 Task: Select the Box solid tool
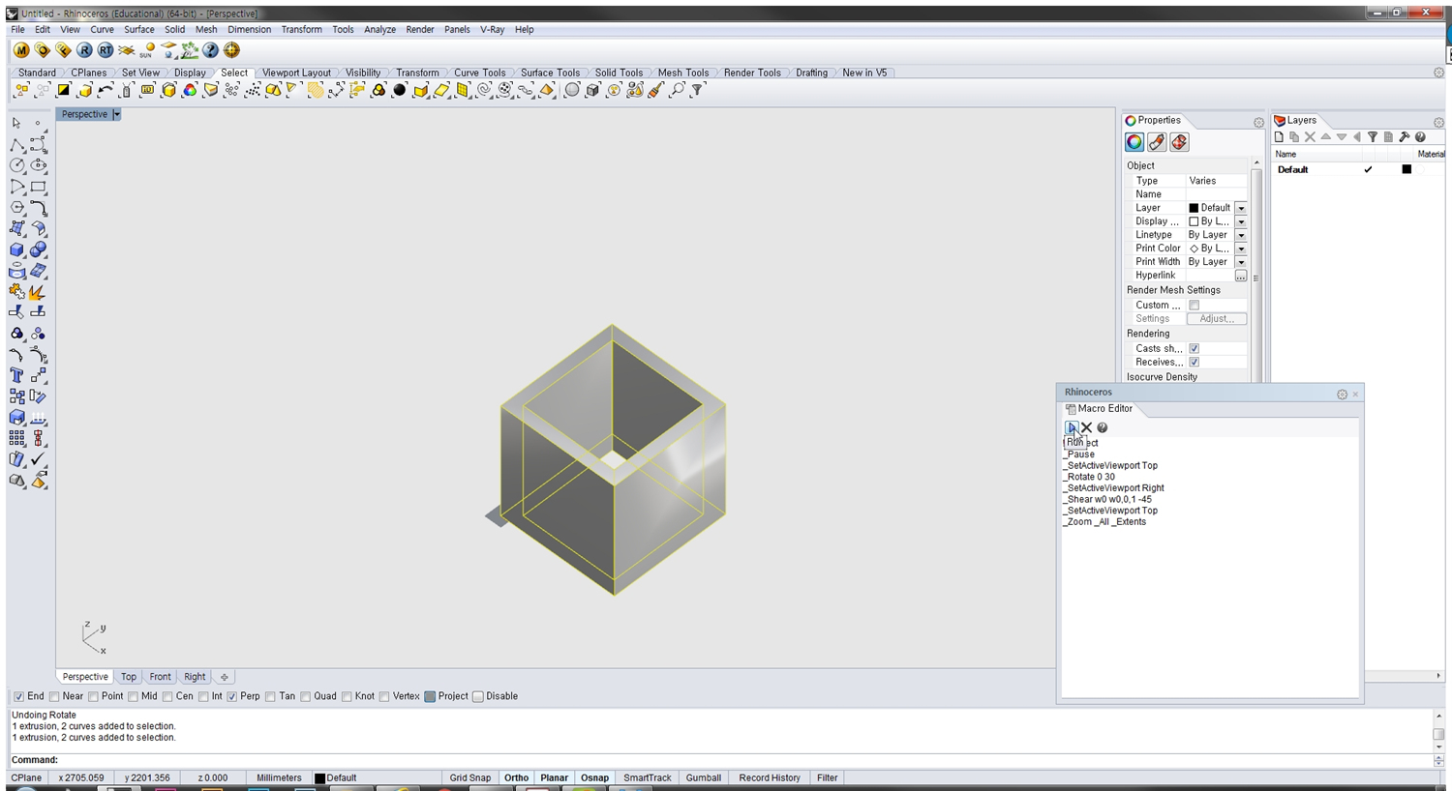point(16,249)
